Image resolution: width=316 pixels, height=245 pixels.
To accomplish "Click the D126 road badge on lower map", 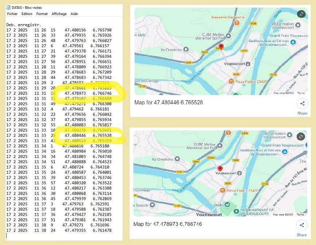I will 265,184.
